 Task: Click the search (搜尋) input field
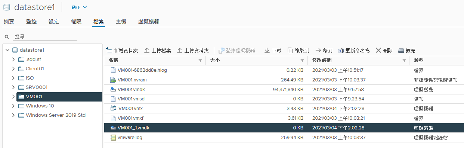pos(46,37)
